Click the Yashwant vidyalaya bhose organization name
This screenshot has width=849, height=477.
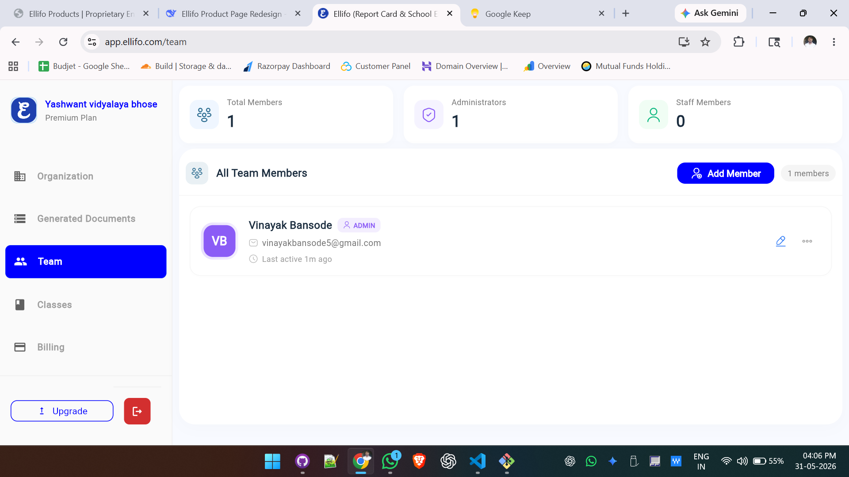tap(101, 104)
